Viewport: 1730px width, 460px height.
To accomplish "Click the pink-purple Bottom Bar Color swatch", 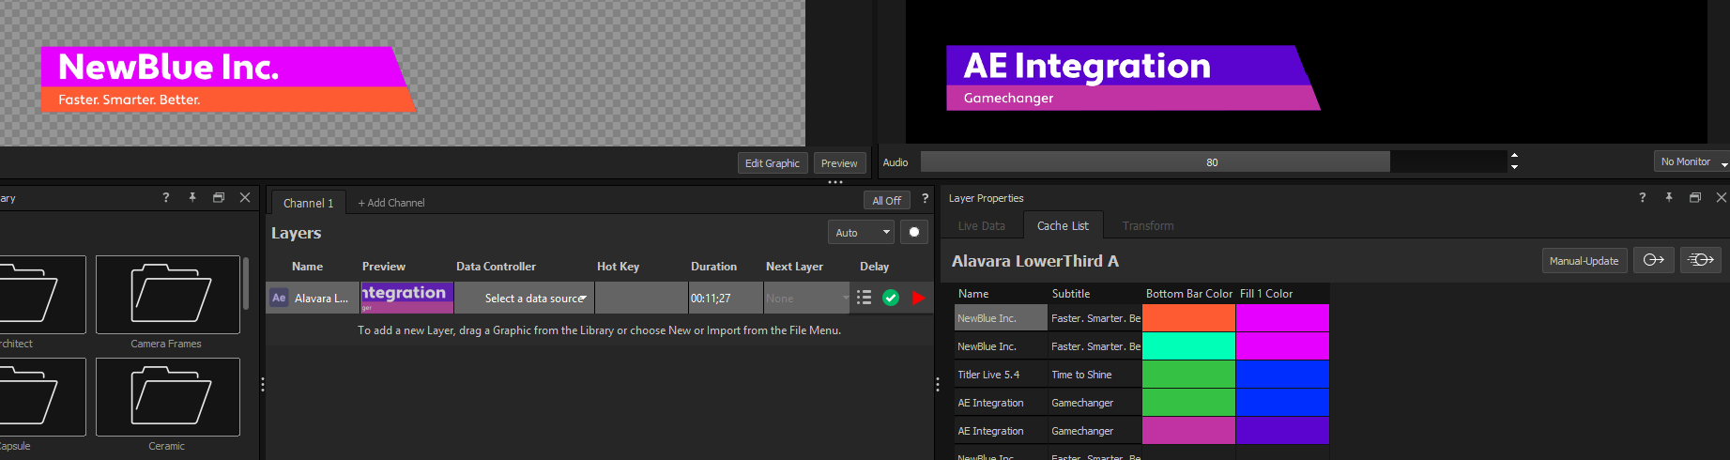I will [x=1188, y=430].
